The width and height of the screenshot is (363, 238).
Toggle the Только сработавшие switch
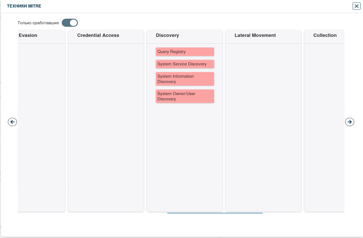click(x=70, y=23)
